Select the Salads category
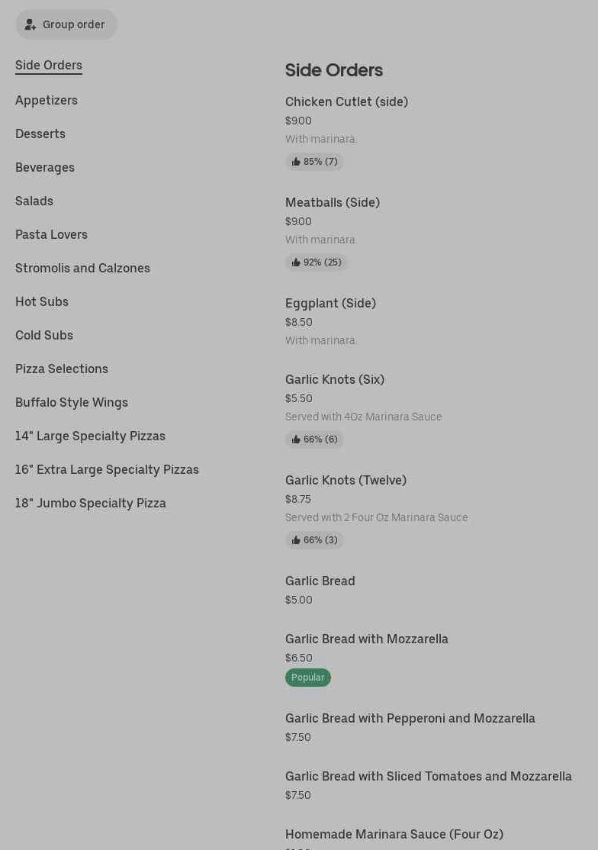598x850 pixels. coord(34,201)
